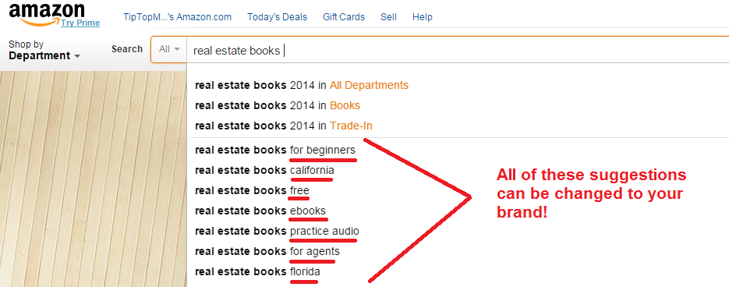Open the All search category dropdown
Image resolution: width=729 pixels, height=287 pixels.
point(168,49)
